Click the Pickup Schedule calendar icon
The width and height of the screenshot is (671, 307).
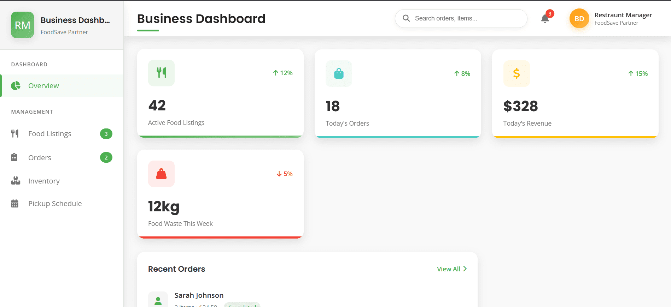[x=14, y=204]
